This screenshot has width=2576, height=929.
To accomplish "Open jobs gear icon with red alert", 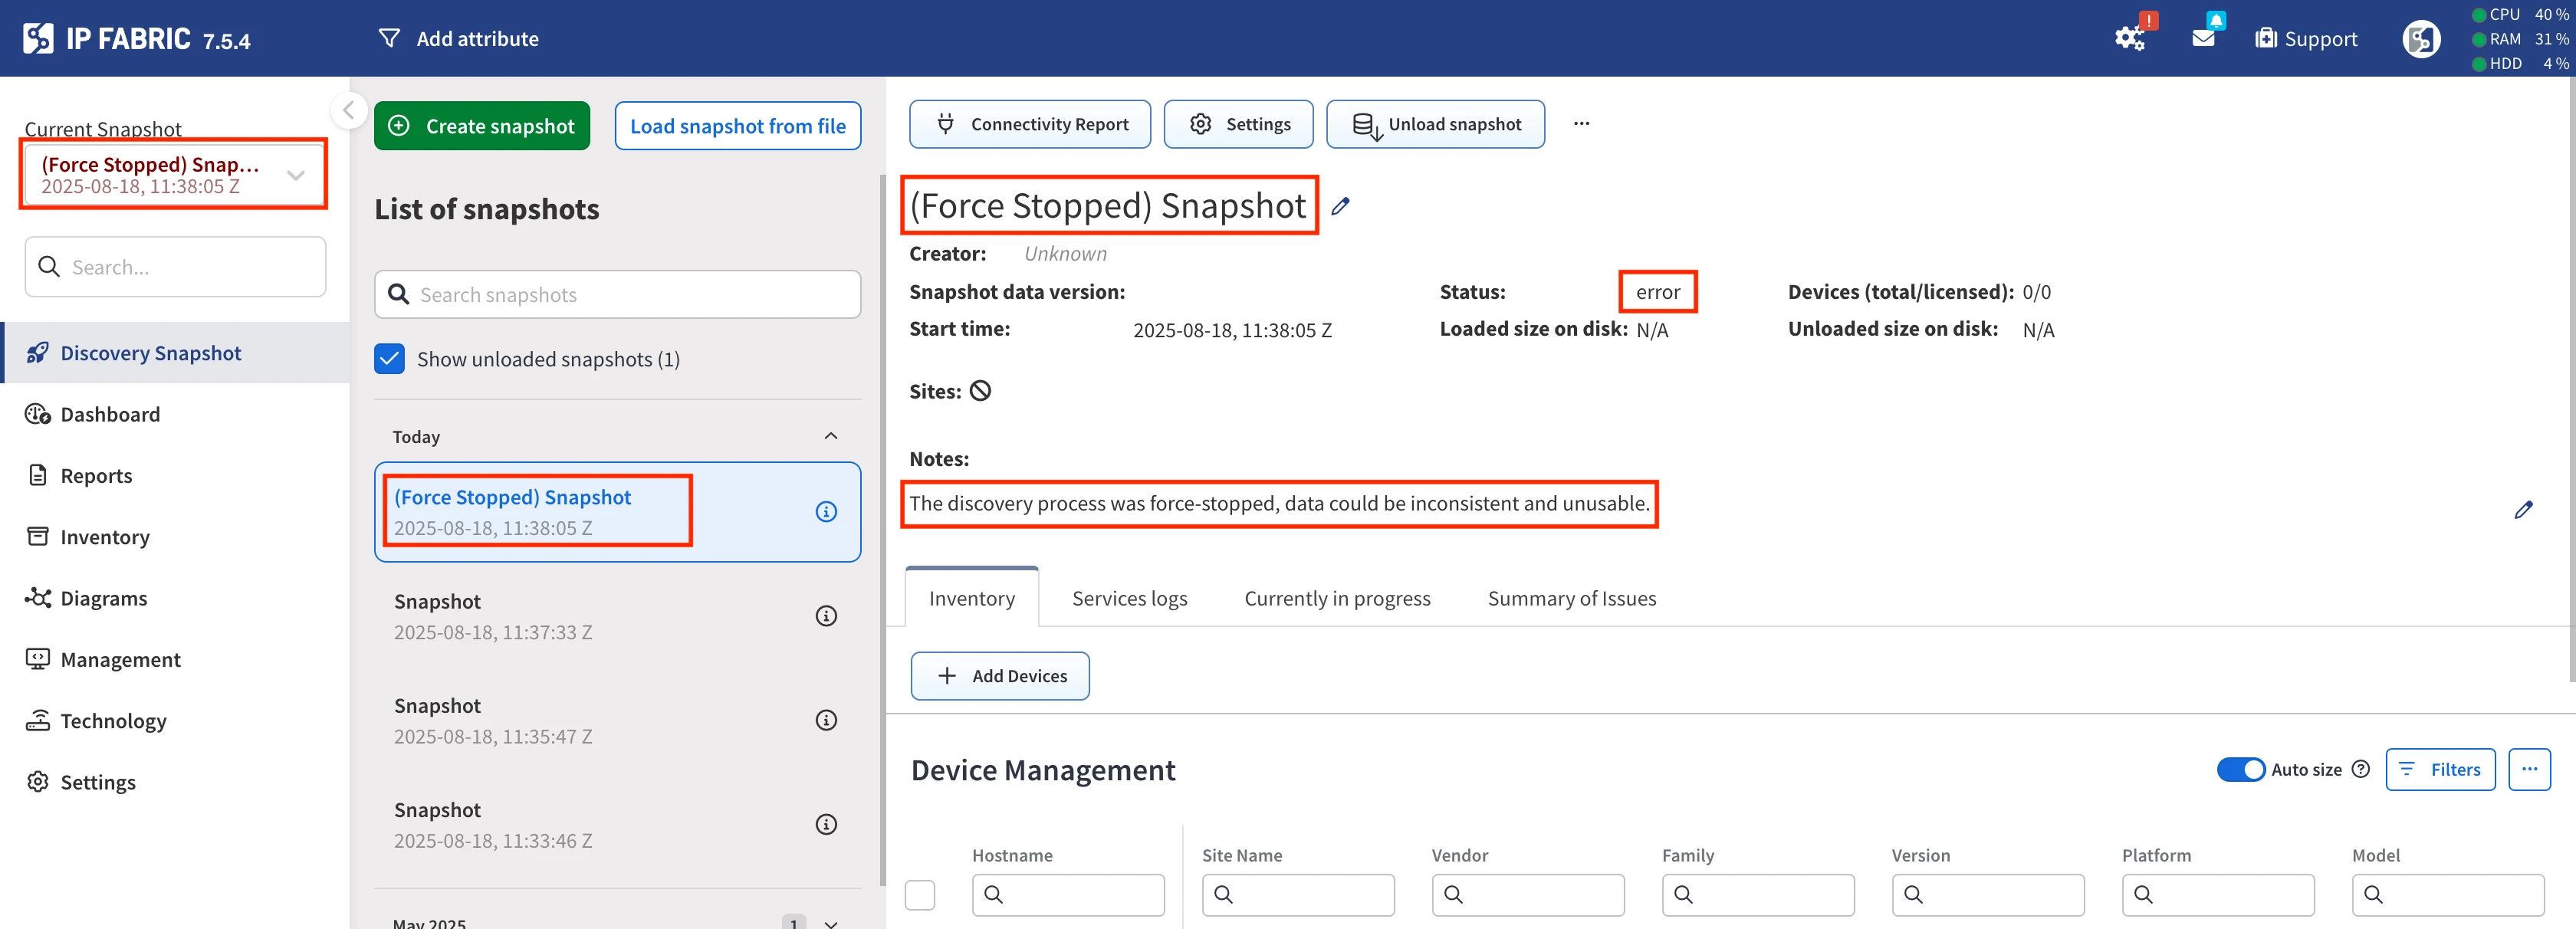I will [2128, 38].
